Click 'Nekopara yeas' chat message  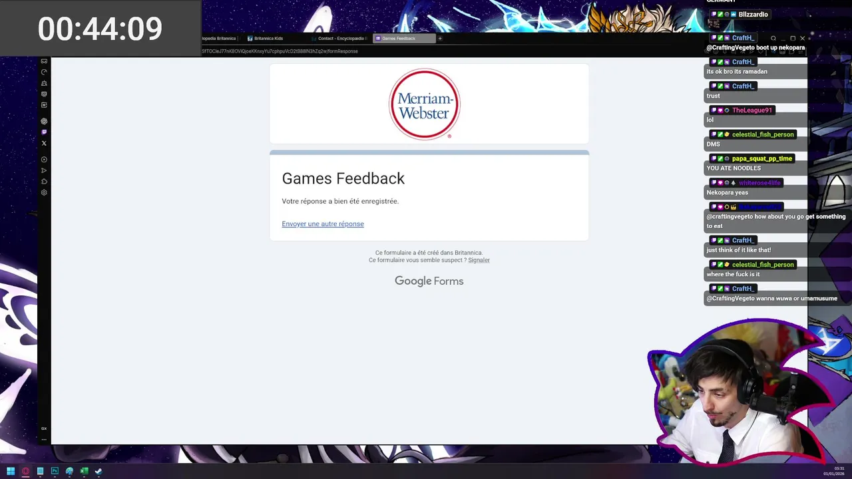[728, 192]
